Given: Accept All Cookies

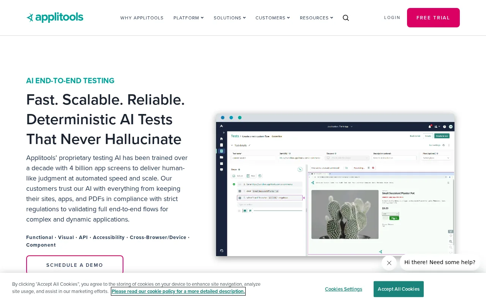Looking at the screenshot, I should tap(399, 289).
